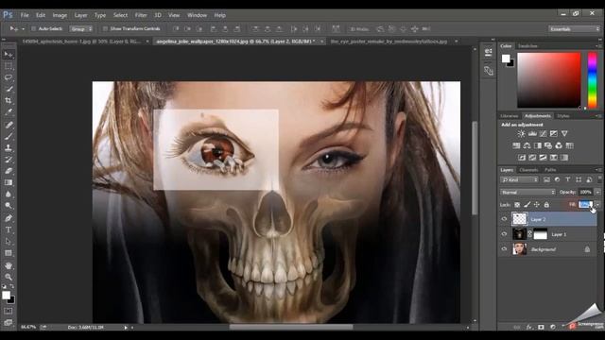Select the Quick Selection tool
The width and height of the screenshot is (605, 340).
point(9,89)
